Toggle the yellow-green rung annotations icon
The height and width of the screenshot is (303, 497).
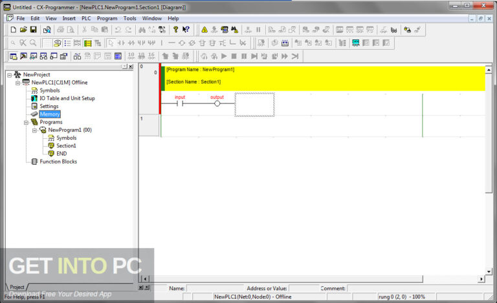tap(88, 43)
